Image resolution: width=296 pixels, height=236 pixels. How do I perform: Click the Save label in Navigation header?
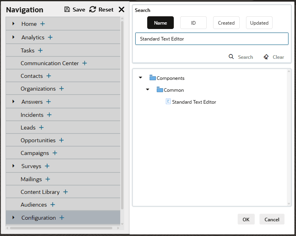pyautogui.click(x=79, y=10)
